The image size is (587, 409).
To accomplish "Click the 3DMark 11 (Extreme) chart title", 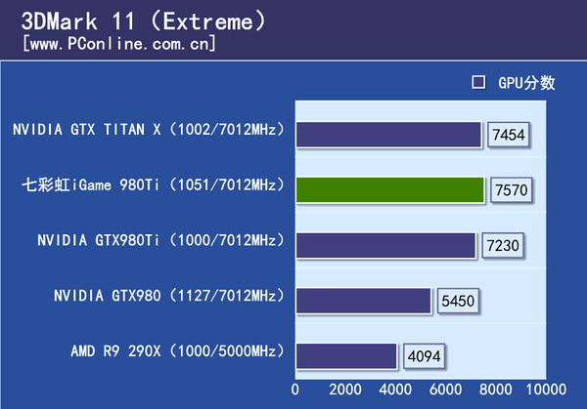I will [x=144, y=21].
